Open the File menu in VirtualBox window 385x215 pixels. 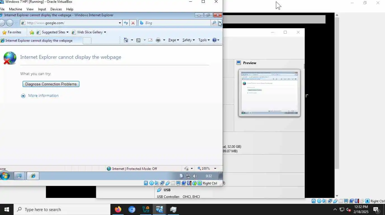(2, 9)
